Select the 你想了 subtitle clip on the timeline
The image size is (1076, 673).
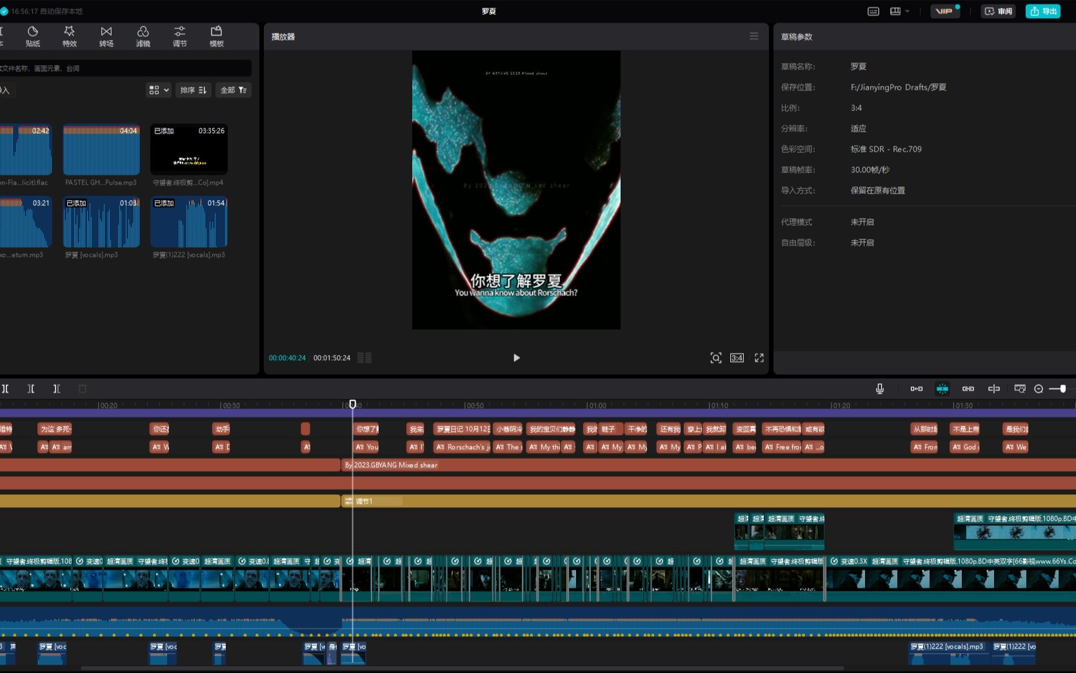[x=366, y=429]
